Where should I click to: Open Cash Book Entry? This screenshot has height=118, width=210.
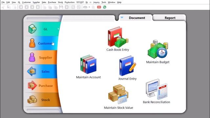(118, 39)
